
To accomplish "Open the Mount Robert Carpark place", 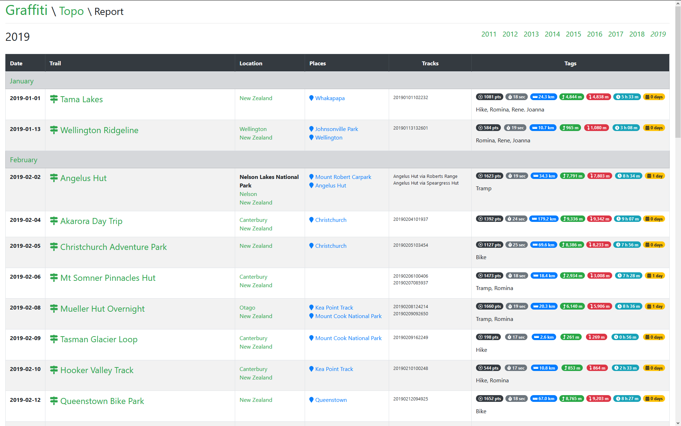I will tap(343, 177).
